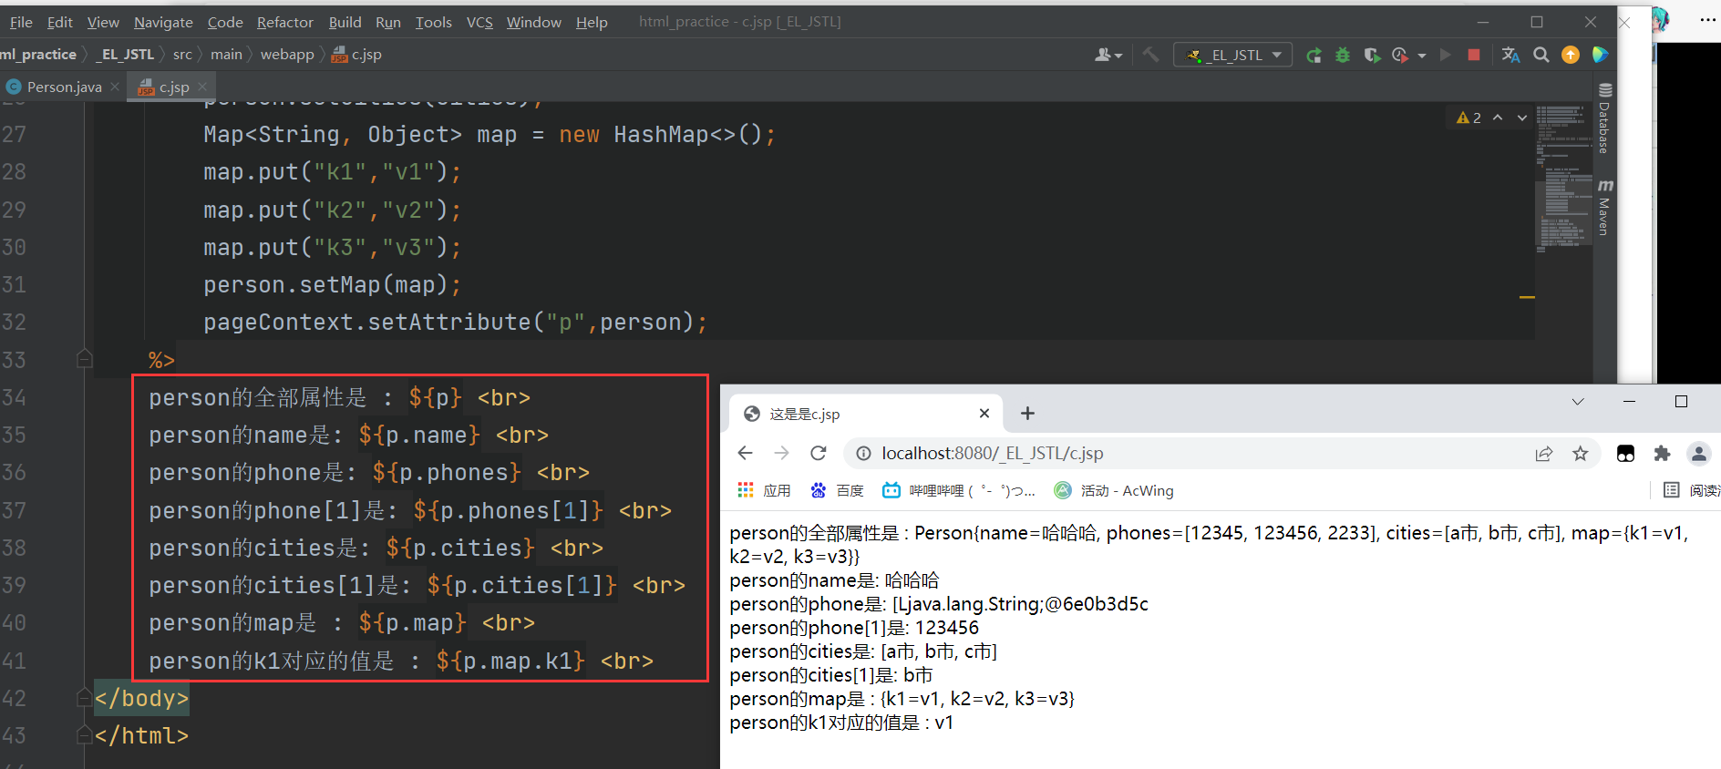Open the Refactor menu
Viewport: 1721px width, 769px height.
coord(284,22)
